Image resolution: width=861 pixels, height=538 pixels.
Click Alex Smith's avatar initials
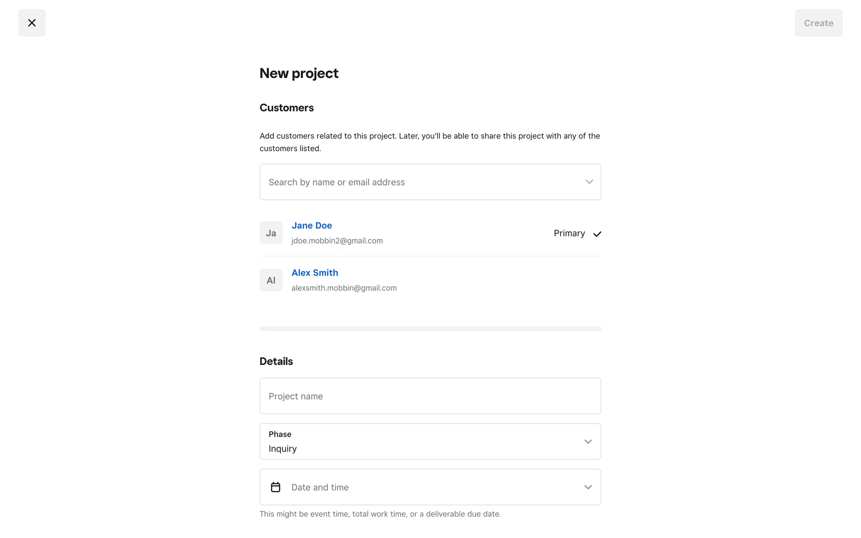271,280
